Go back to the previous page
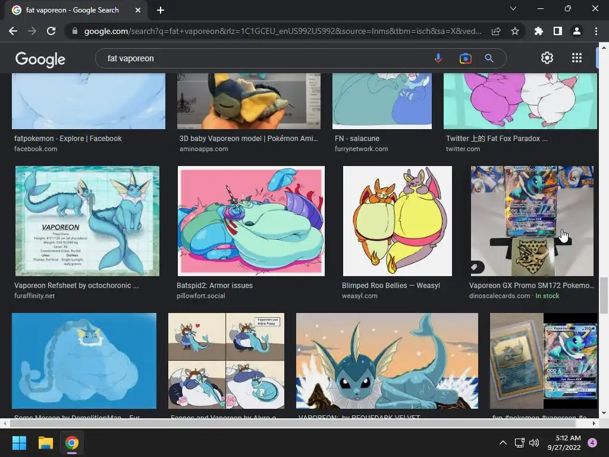Viewport: 609px width, 457px height. click(13, 31)
